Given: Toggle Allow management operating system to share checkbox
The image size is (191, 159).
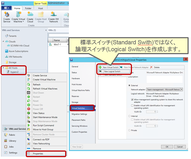Looking at the screenshot, I should click(x=132, y=100).
